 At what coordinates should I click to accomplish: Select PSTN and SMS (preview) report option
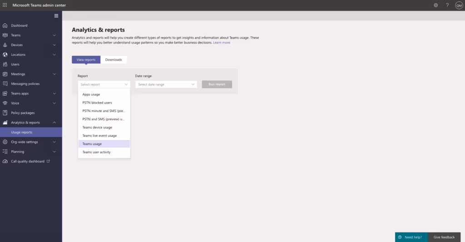pyautogui.click(x=104, y=119)
